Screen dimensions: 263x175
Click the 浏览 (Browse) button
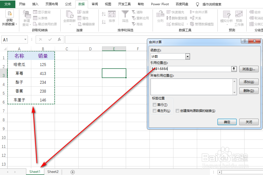pyautogui.click(x=249, y=69)
